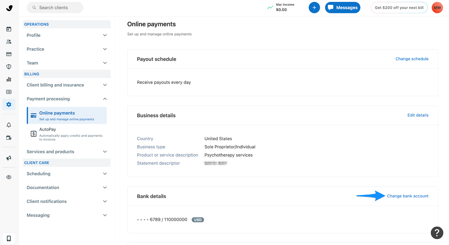Expand Client billing and insurance section
The height and width of the screenshot is (245, 449).
click(67, 85)
